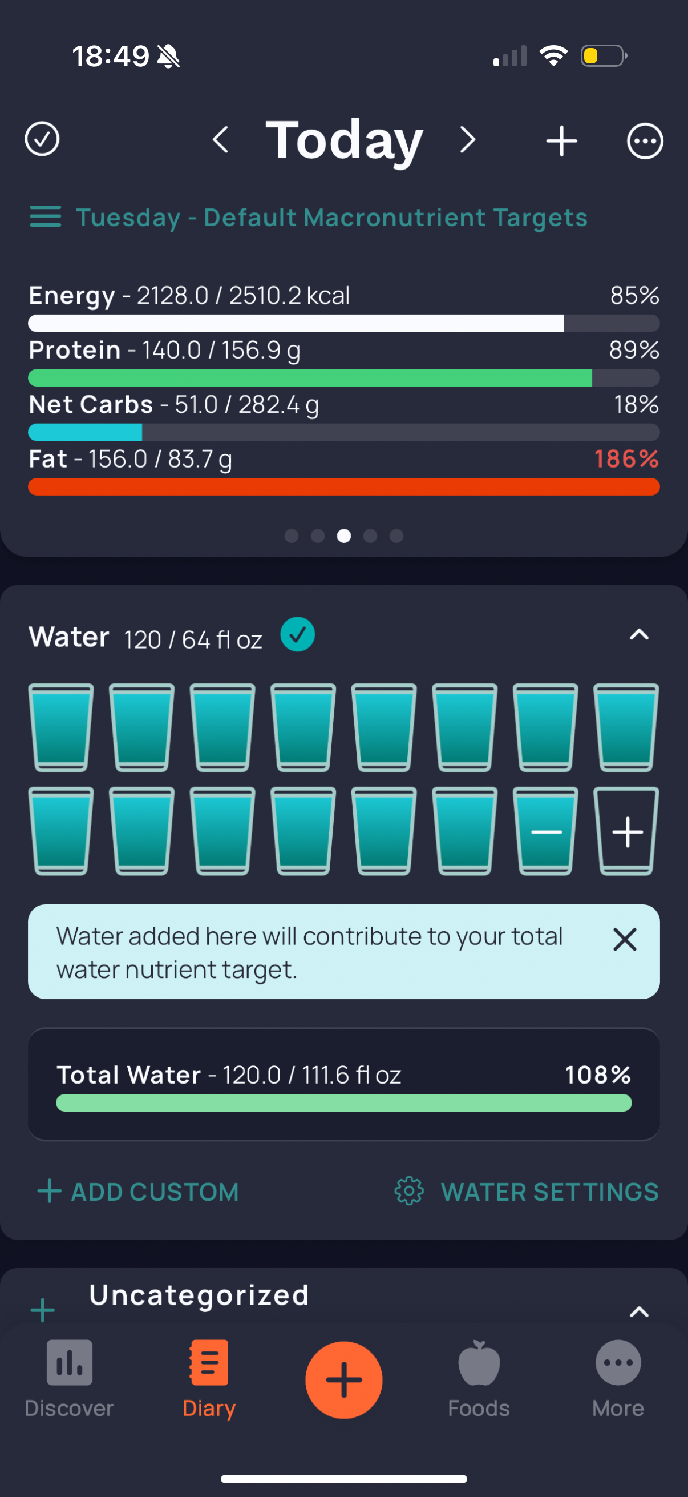Dismiss the water nutrient target notice
The height and width of the screenshot is (1497, 688).
(625, 939)
